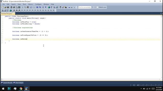Open the View menu

click(19, 4)
